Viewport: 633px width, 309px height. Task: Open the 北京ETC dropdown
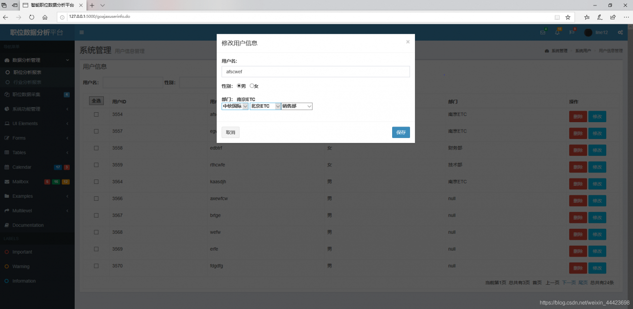point(266,106)
